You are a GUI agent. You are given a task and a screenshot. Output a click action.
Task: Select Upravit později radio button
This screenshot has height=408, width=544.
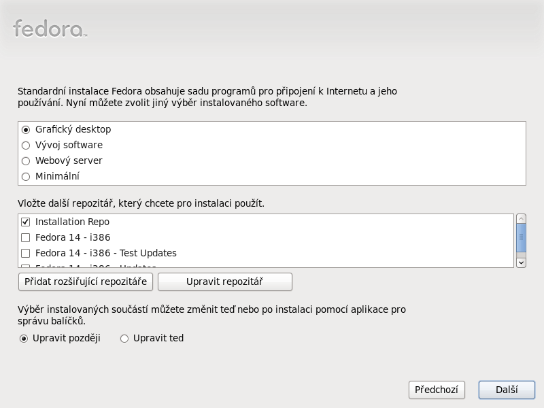pyautogui.click(x=24, y=339)
